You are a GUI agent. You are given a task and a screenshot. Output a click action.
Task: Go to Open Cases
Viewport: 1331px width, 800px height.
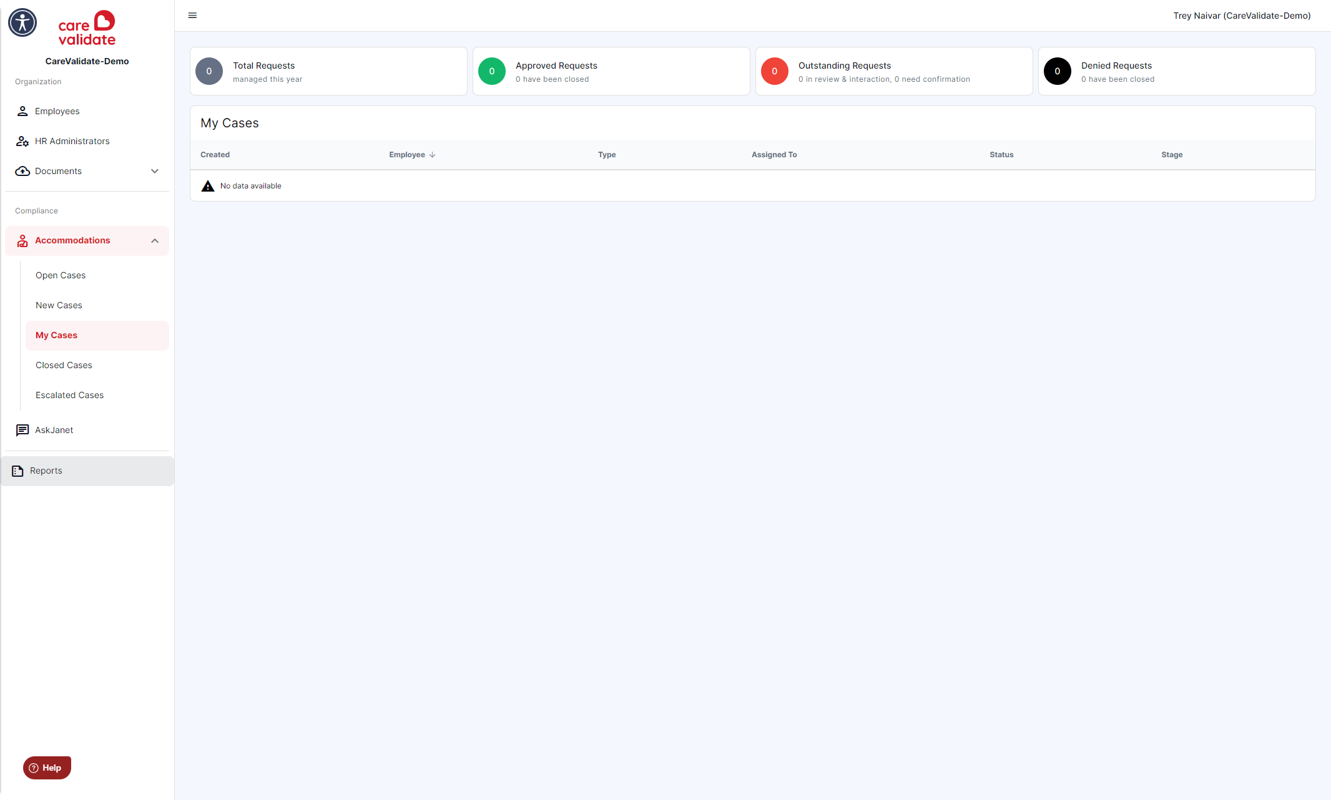point(97,275)
